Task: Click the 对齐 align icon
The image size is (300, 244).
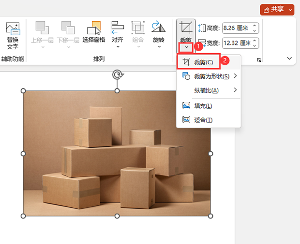Action: [x=117, y=28]
